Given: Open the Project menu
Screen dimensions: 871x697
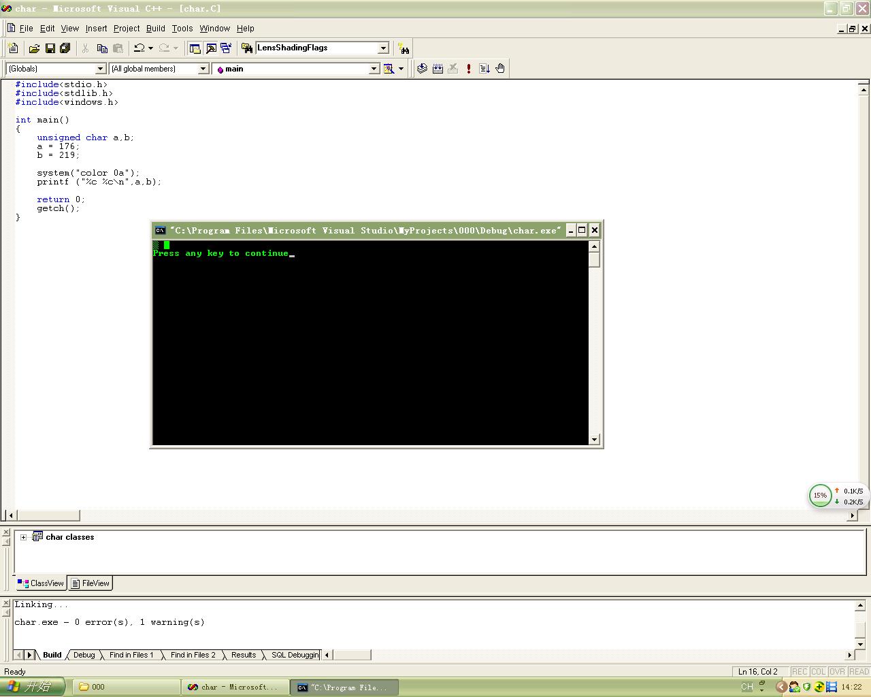Looking at the screenshot, I should pos(127,29).
